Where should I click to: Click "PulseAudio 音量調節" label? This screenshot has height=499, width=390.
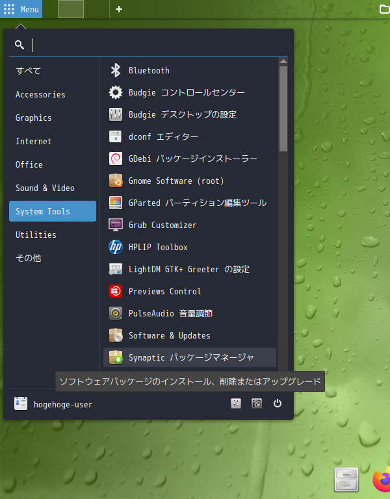click(170, 313)
